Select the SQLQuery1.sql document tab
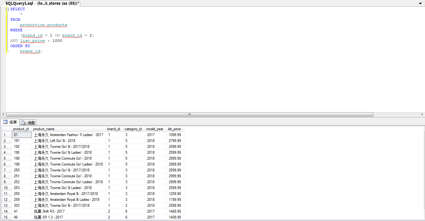The image size is (425, 221). click(x=42, y=3)
